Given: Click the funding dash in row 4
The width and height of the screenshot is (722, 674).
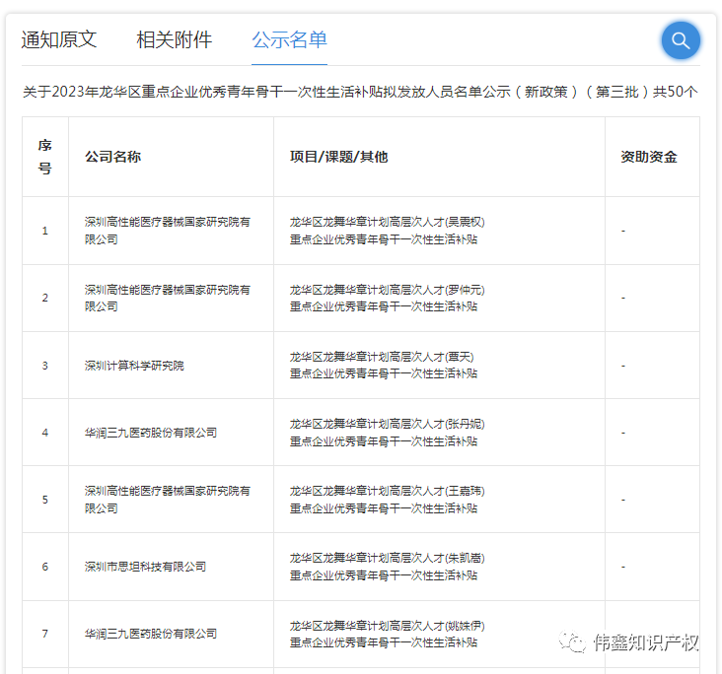Looking at the screenshot, I should coord(623,433).
